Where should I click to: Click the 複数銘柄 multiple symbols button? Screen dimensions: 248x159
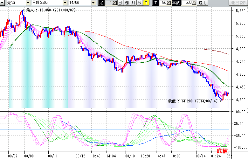point(238,3)
